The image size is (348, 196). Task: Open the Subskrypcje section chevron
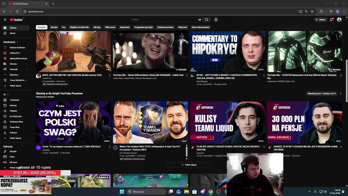17,42
